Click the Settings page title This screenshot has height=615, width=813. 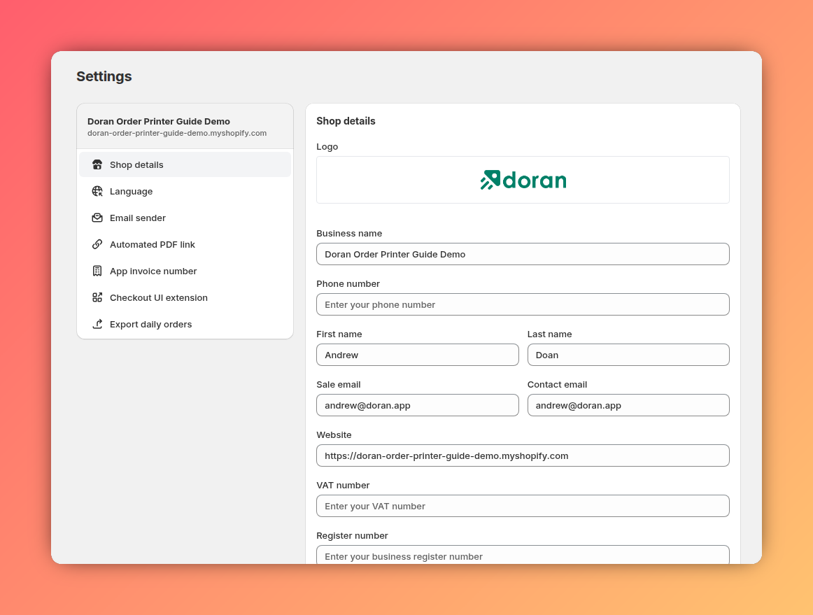coord(104,76)
